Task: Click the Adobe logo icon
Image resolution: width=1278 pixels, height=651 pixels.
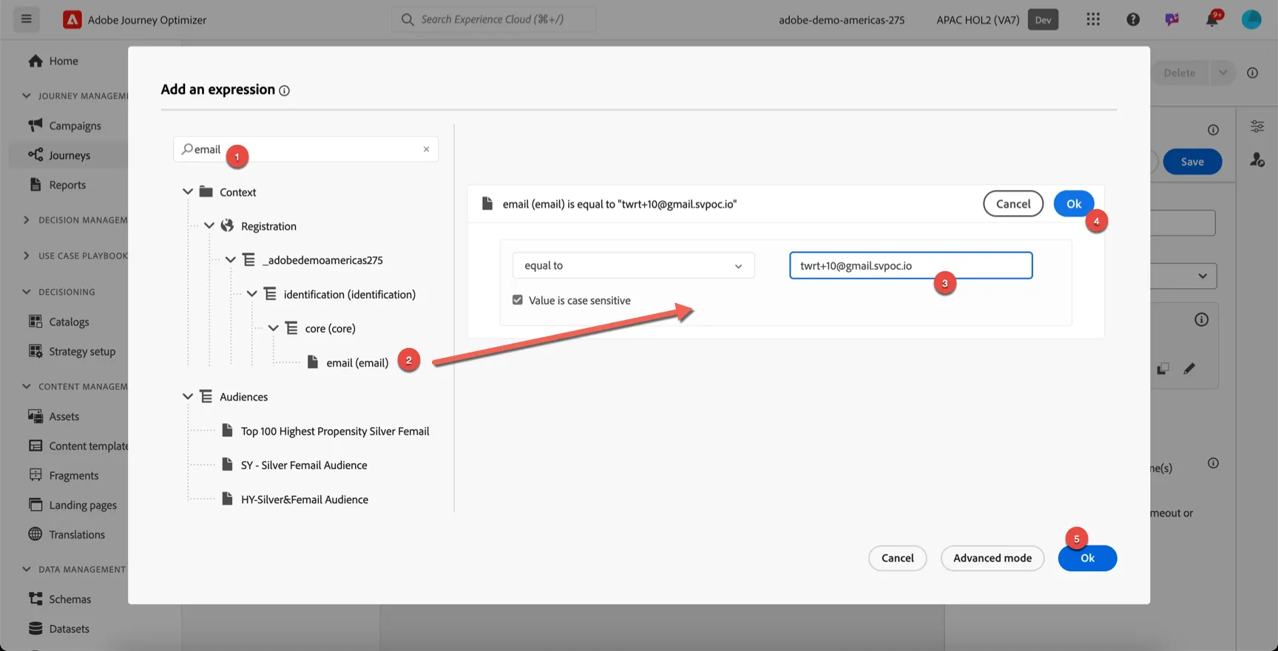Action: (72, 19)
